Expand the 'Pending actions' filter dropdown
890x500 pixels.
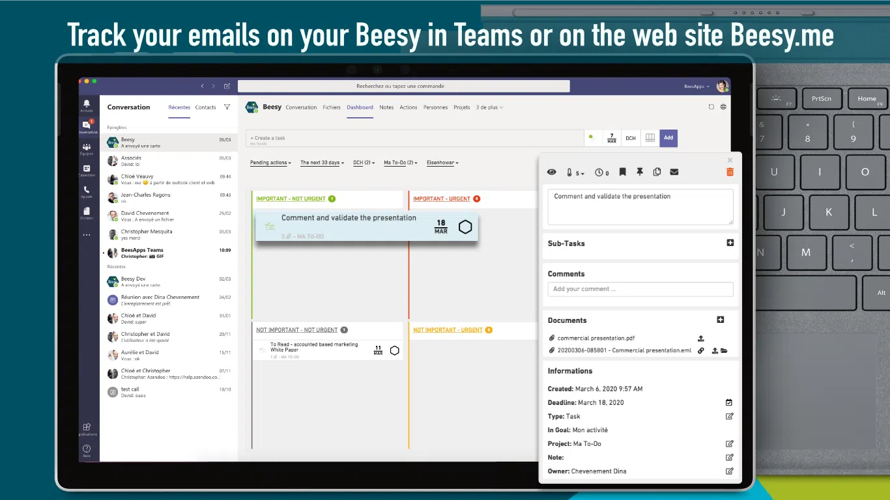click(271, 163)
